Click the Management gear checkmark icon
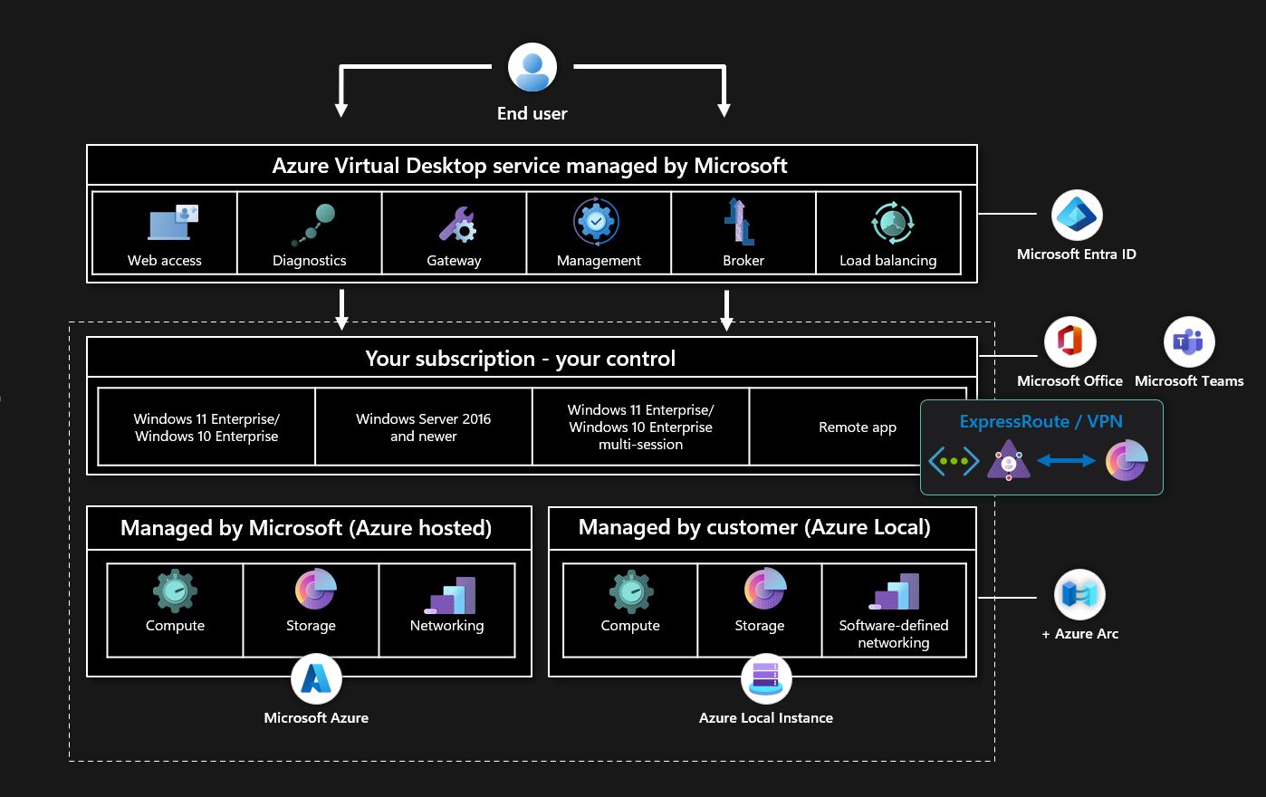The height and width of the screenshot is (797, 1266). [596, 221]
